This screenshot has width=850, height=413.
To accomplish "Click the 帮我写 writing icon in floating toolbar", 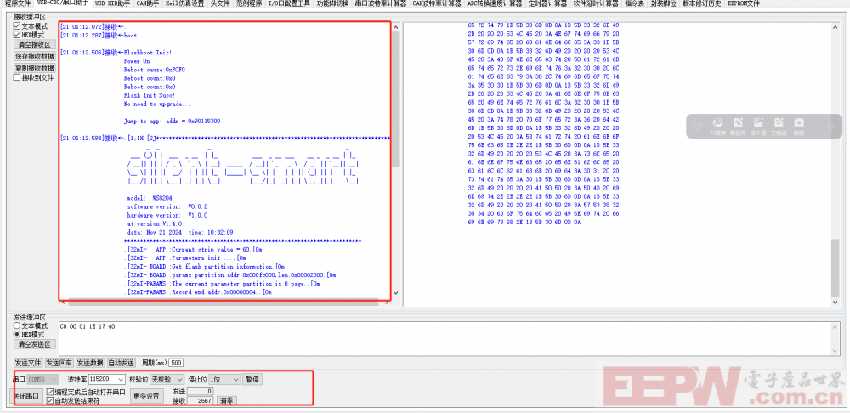I will 737,123.
